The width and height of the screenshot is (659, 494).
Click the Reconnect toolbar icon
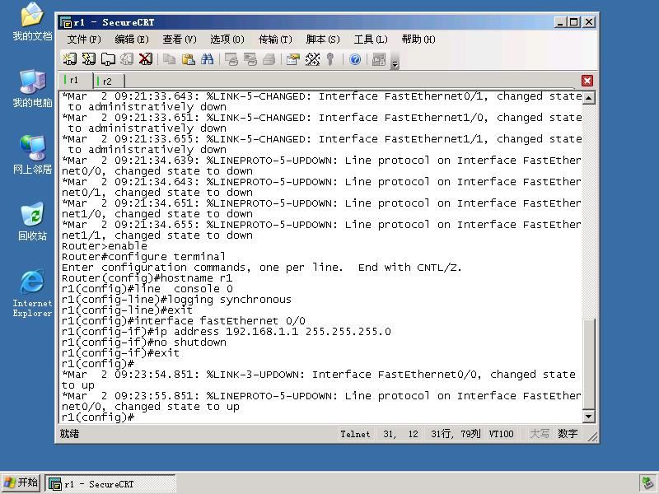tap(127, 59)
